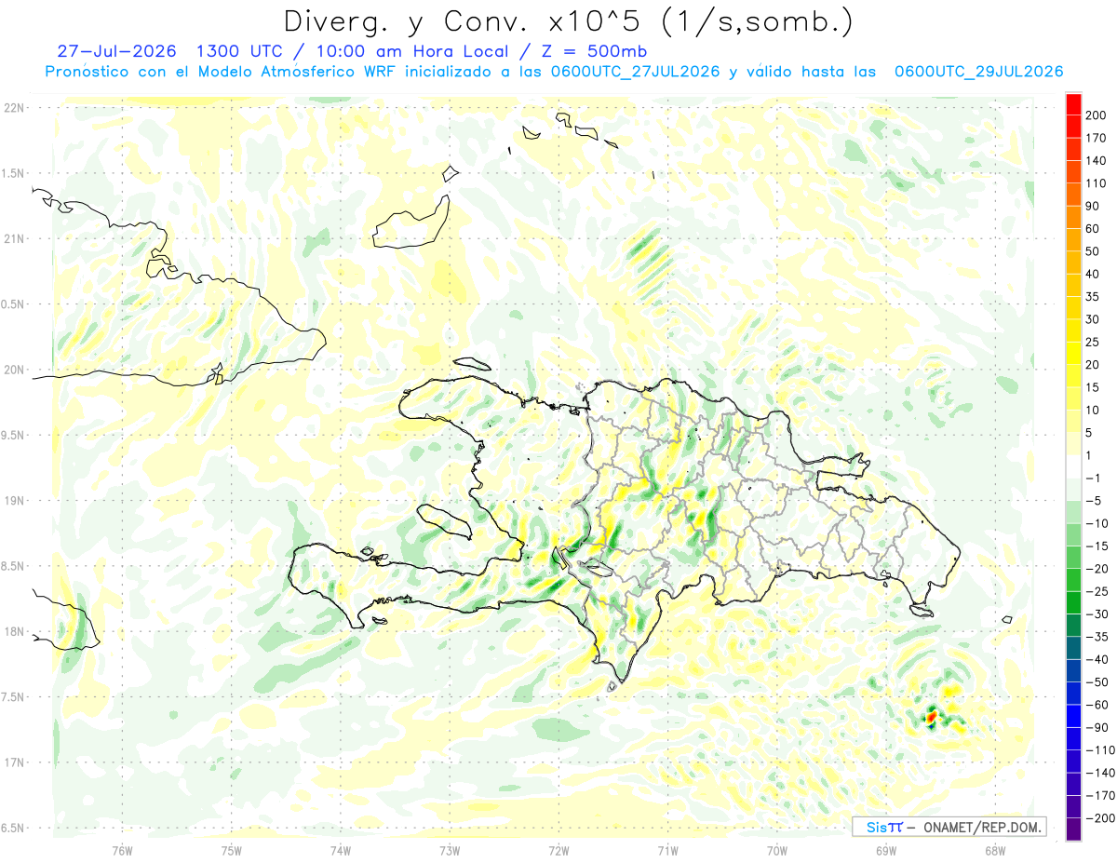The width and height of the screenshot is (1117, 863).
Task: Click the '8.5N' latitude label
Action: coord(14,566)
